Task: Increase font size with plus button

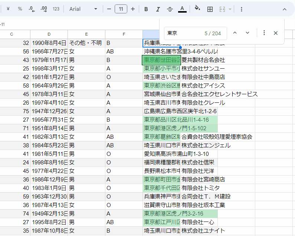Action: (x=133, y=9)
